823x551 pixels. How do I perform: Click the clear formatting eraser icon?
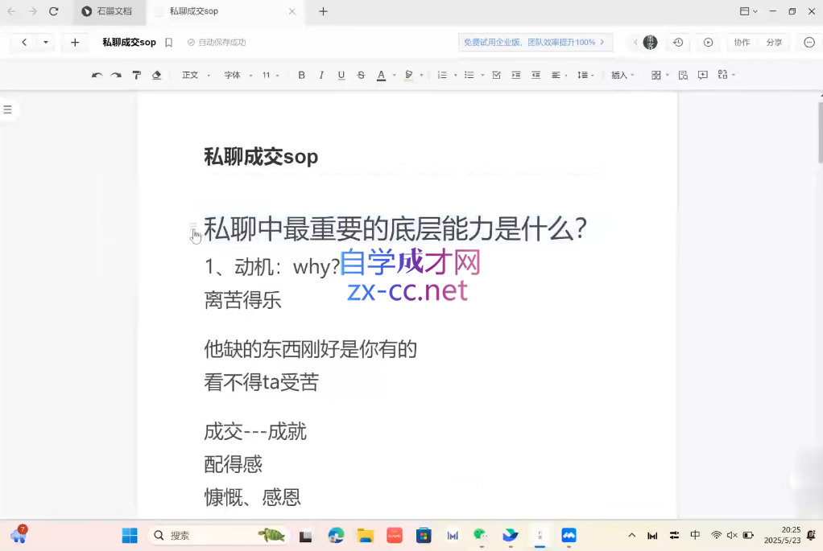[x=156, y=75]
